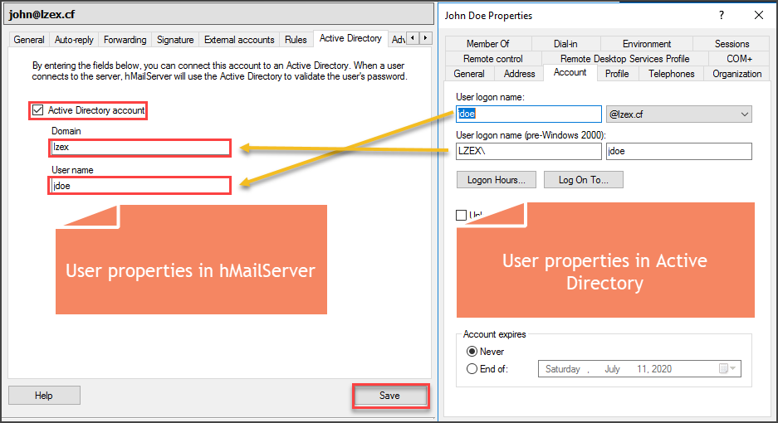The image size is (778, 423).
Task: Select the Never account expiry option
Action: tap(472, 352)
